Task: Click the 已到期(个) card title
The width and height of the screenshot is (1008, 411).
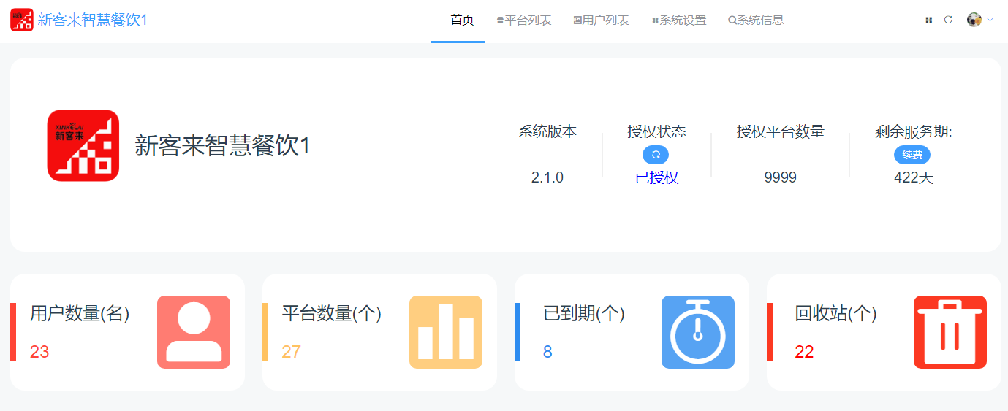Action: [584, 313]
